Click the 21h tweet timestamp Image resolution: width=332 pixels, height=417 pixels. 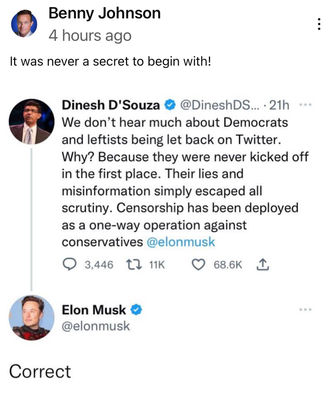279,106
